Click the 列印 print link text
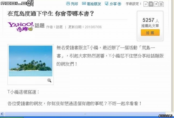The height and width of the screenshot is (118, 174). 74,4
